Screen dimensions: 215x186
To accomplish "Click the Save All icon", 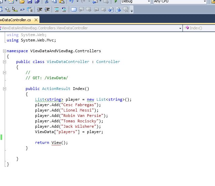I will click(37, 1).
